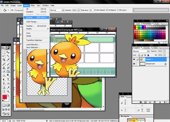This screenshot has width=170, height=122.
Task: Enable the All Layers checkbox
Action: tap(118, 10)
